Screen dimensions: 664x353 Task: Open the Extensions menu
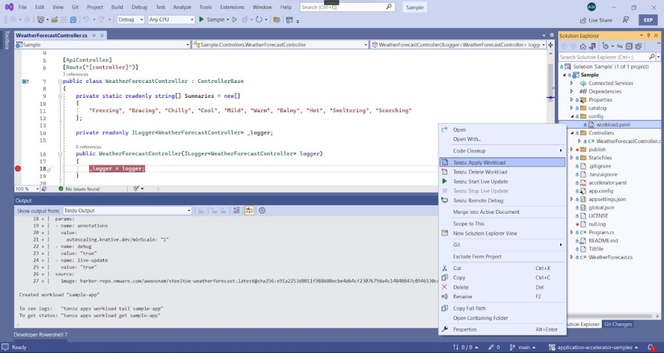pos(232,7)
